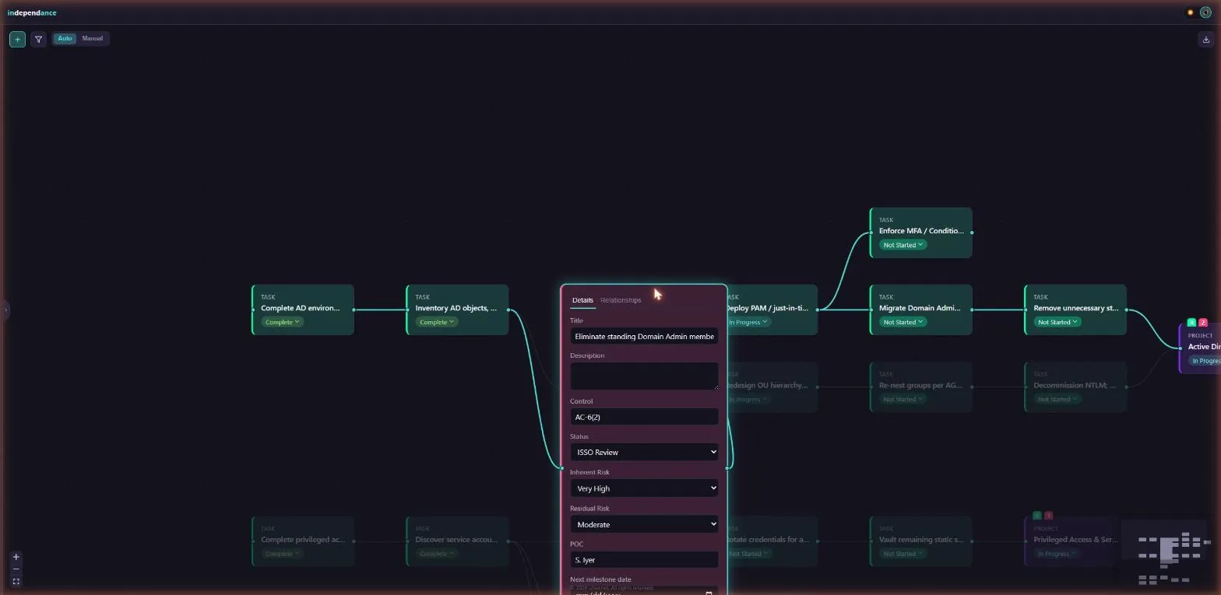The image size is (1221, 595).
Task: Open Complete status on Inventory AD objects task
Action: [437, 322]
